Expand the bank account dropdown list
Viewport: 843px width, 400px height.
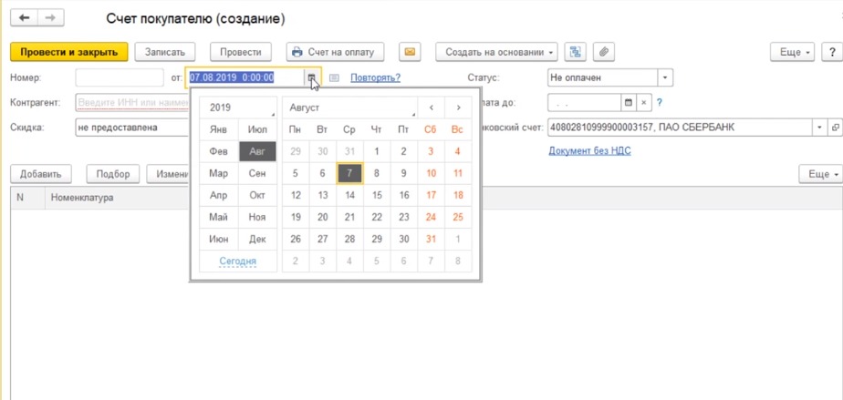point(819,128)
